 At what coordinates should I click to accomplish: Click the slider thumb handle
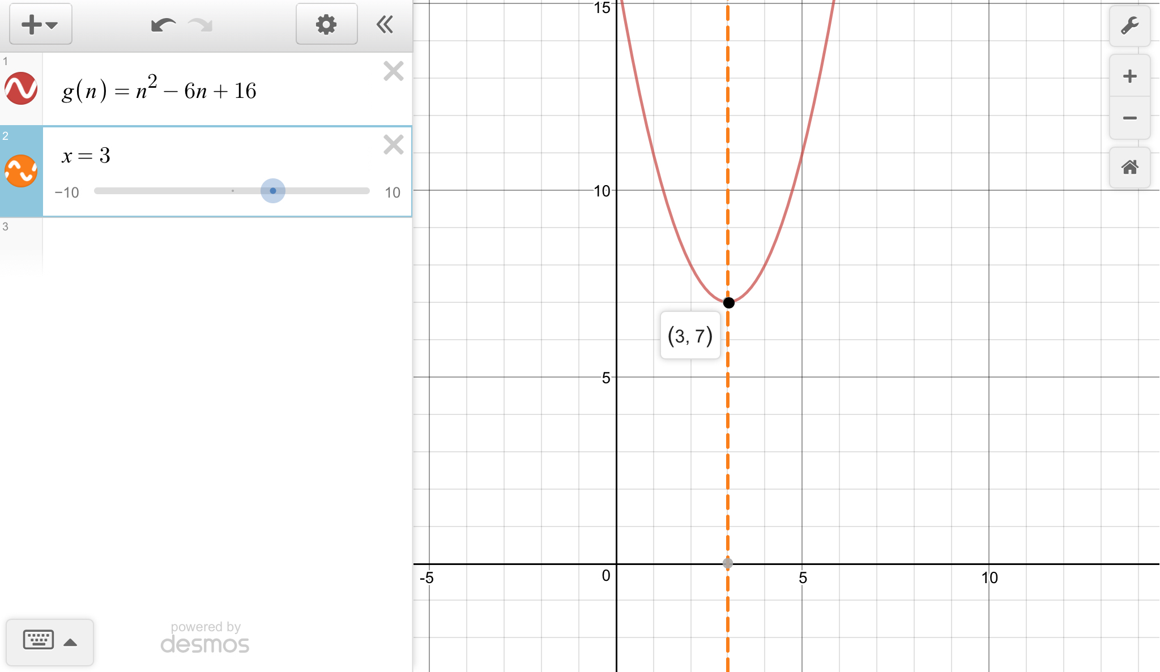(273, 191)
